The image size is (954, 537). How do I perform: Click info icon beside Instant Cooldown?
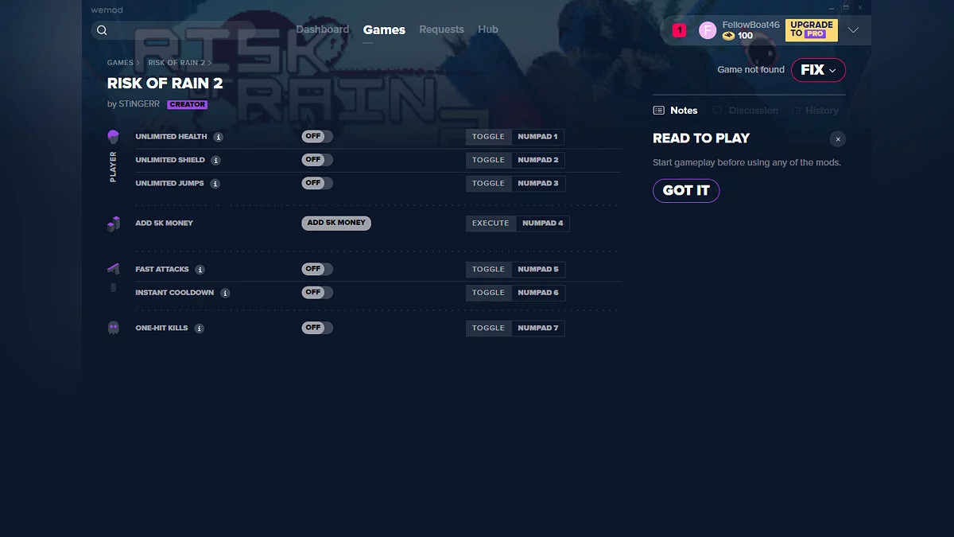225,293
